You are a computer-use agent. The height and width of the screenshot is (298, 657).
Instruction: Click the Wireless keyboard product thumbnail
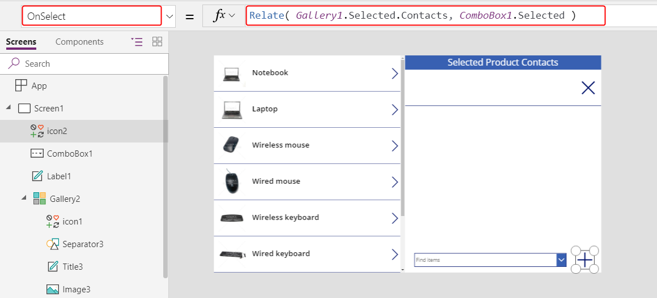[x=232, y=218]
